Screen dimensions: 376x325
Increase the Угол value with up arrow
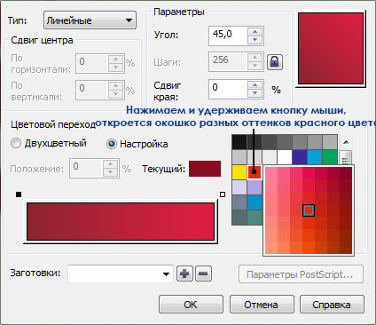(255, 32)
